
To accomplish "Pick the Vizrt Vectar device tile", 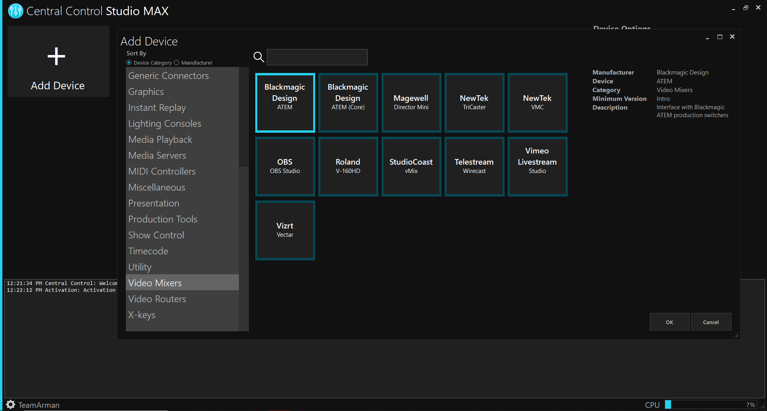I will click(x=285, y=230).
